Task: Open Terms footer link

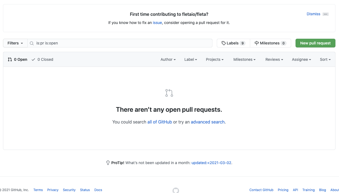Action: (x=38, y=190)
